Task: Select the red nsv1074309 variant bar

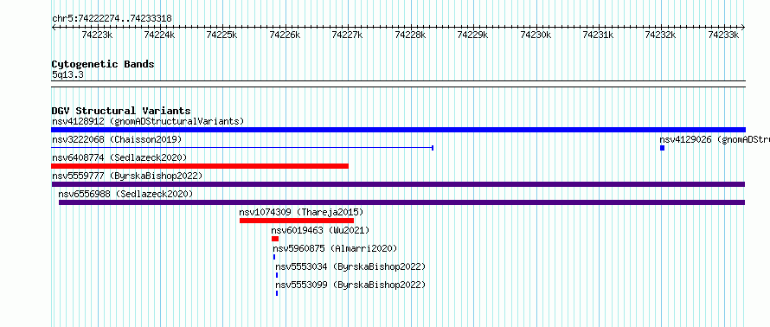Action: pos(297,221)
